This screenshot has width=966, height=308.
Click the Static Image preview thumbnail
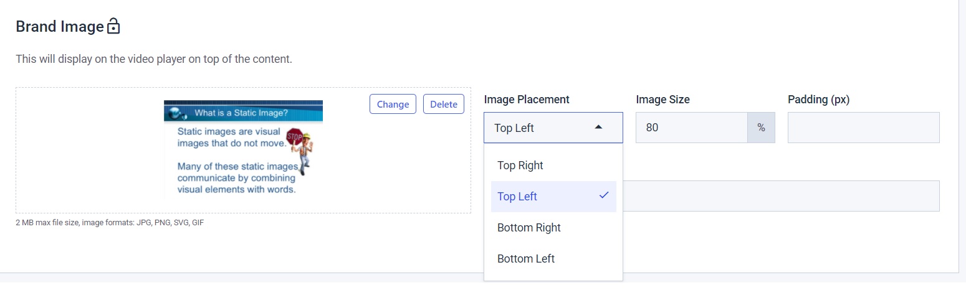[x=243, y=149]
